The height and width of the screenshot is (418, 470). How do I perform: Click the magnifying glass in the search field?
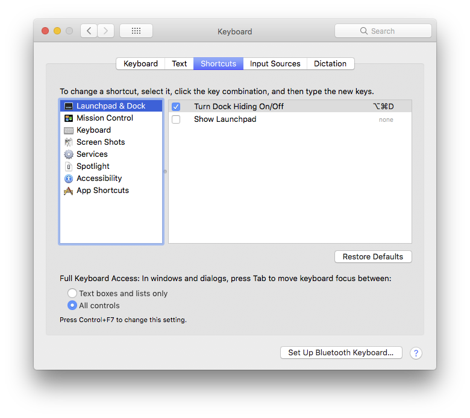coord(363,31)
